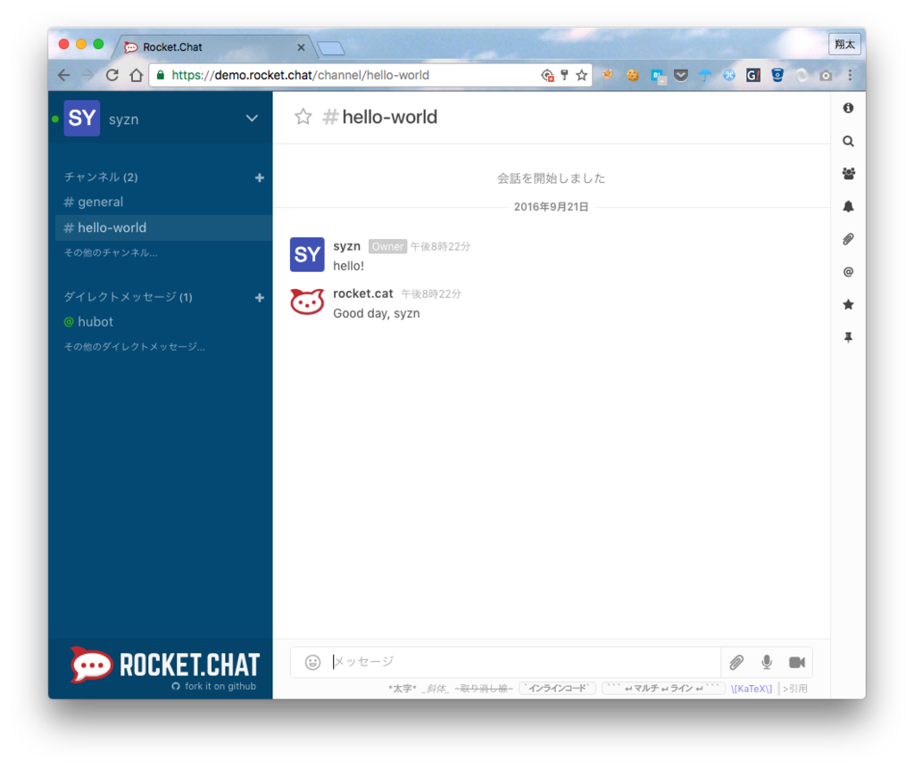Start audio recording with microphone icon

pyautogui.click(x=767, y=662)
